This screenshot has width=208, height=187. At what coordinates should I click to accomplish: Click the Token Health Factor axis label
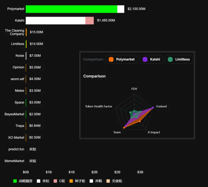pos(99,106)
